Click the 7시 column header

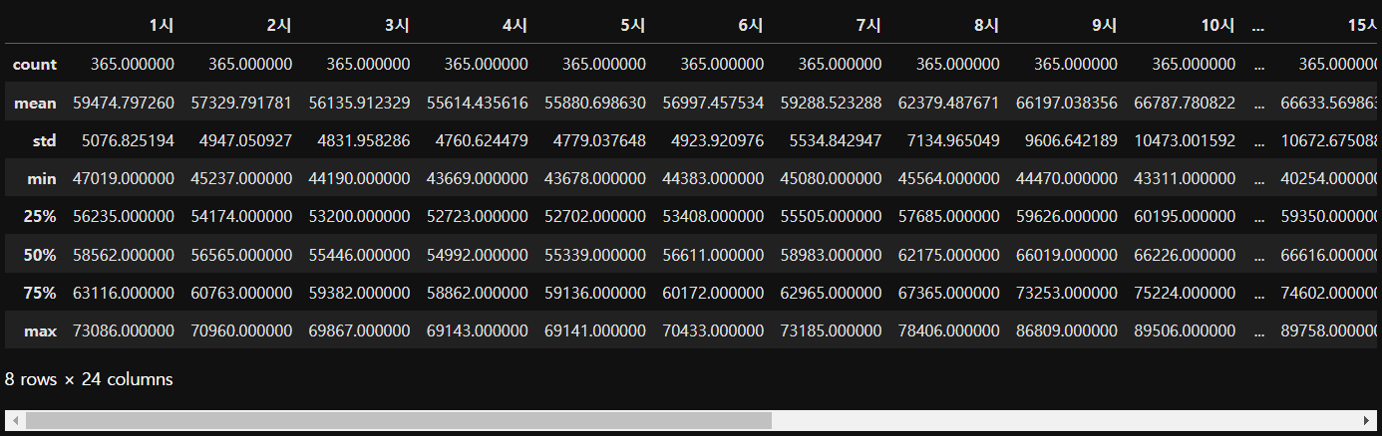point(867,27)
